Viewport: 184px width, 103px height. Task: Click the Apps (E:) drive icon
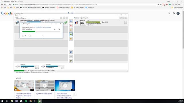tap(43, 66)
